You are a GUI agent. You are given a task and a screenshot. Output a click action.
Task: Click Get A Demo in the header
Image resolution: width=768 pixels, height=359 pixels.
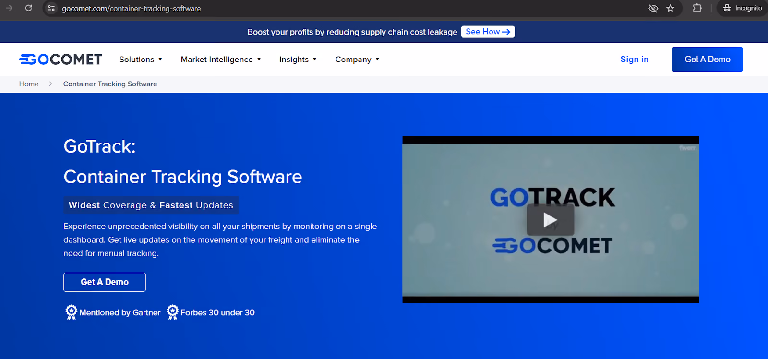tap(708, 59)
